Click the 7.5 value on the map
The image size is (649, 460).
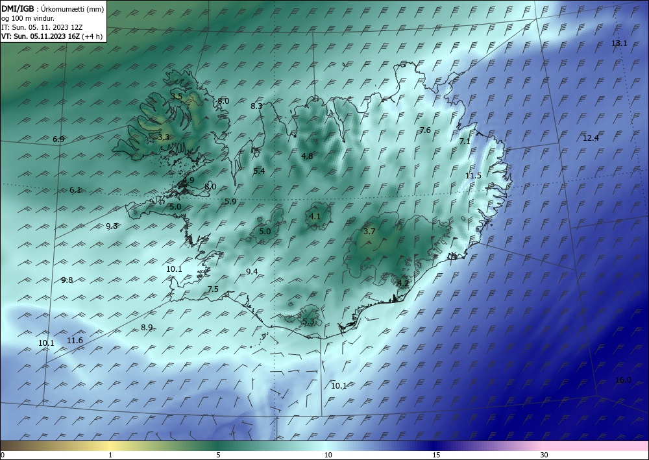pyautogui.click(x=213, y=289)
